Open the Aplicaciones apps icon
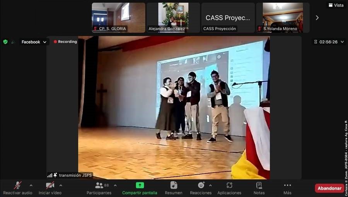 (229, 185)
